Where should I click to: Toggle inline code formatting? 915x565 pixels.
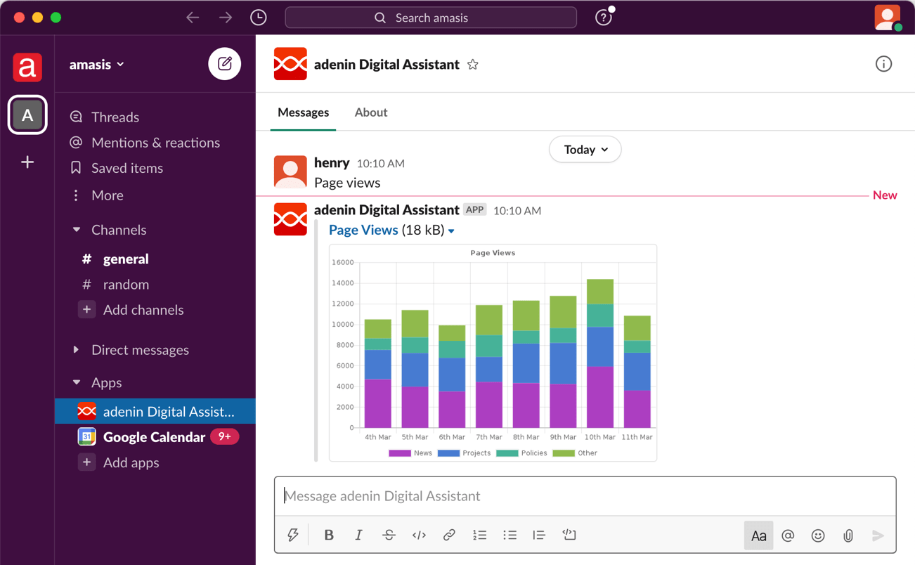click(x=419, y=535)
